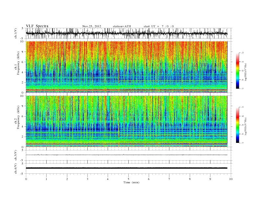Click the thick ch.4 voltage trace

[126, 168]
